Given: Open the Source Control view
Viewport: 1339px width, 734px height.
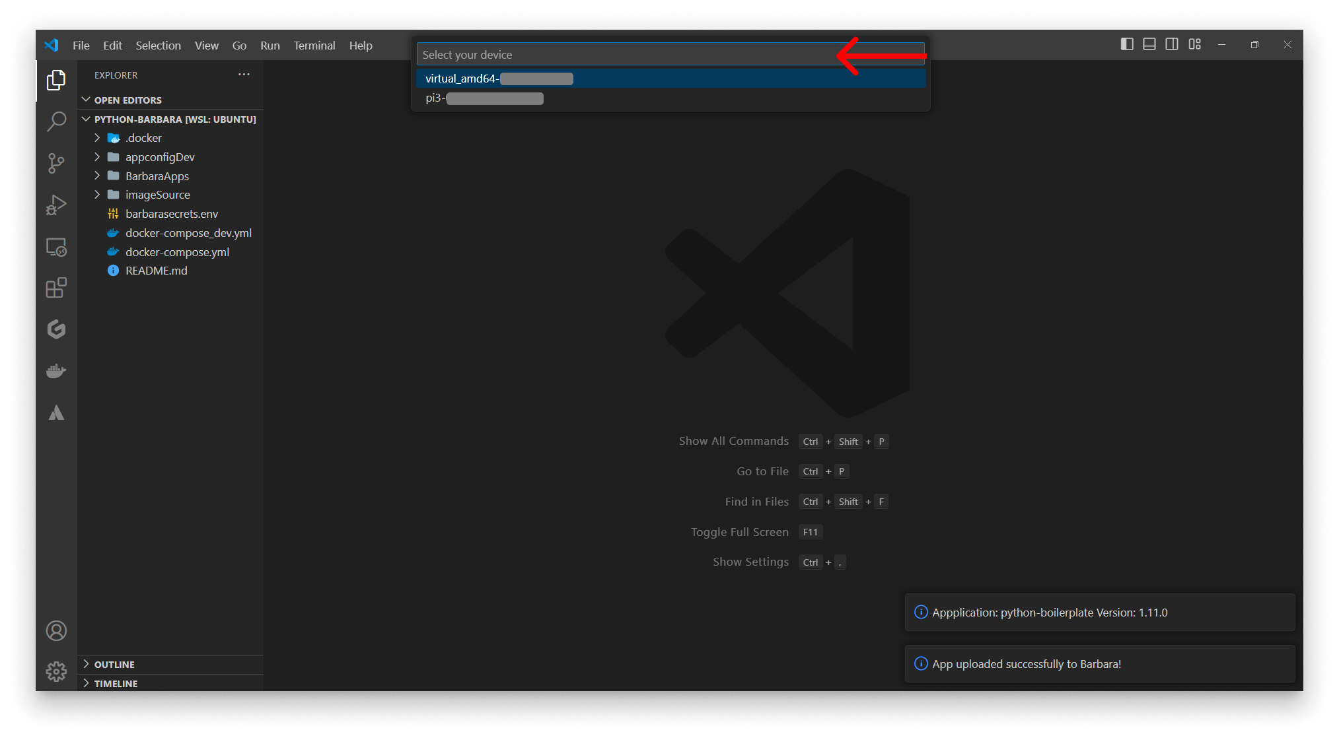Looking at the screenshot, I should [57, 163].
